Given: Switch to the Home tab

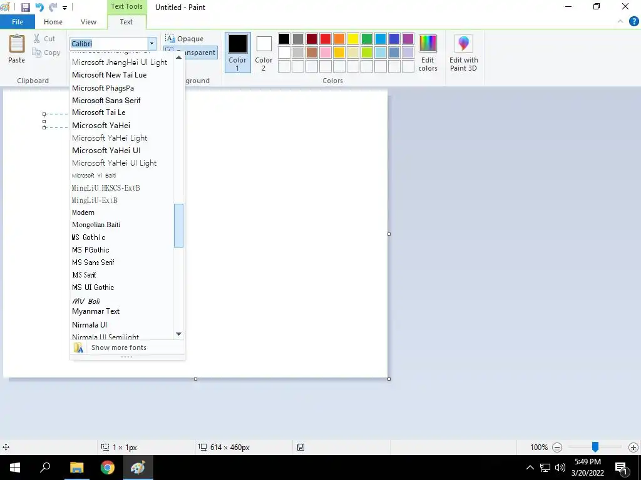Looking at the screenshot, I should [53, 22].
